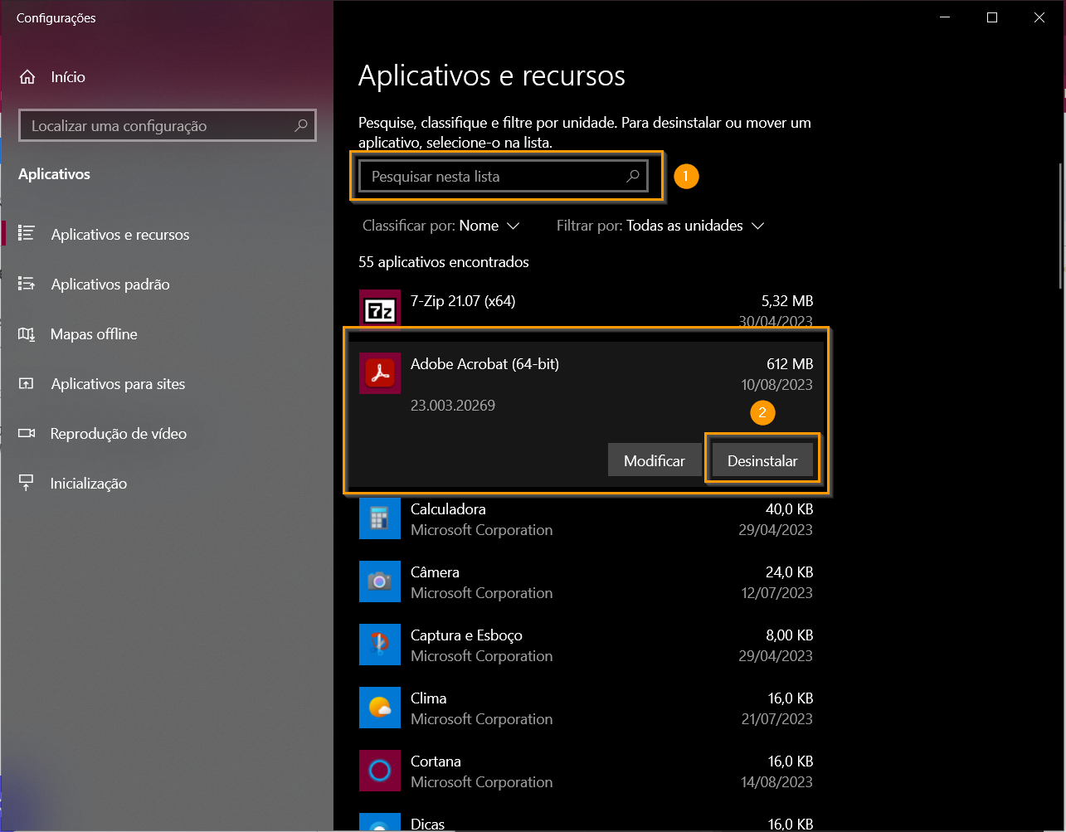This screenshot has height=832, width=1066.
Task: Go to Aplicativos e recursos section
Action: (x=166, y=234)
